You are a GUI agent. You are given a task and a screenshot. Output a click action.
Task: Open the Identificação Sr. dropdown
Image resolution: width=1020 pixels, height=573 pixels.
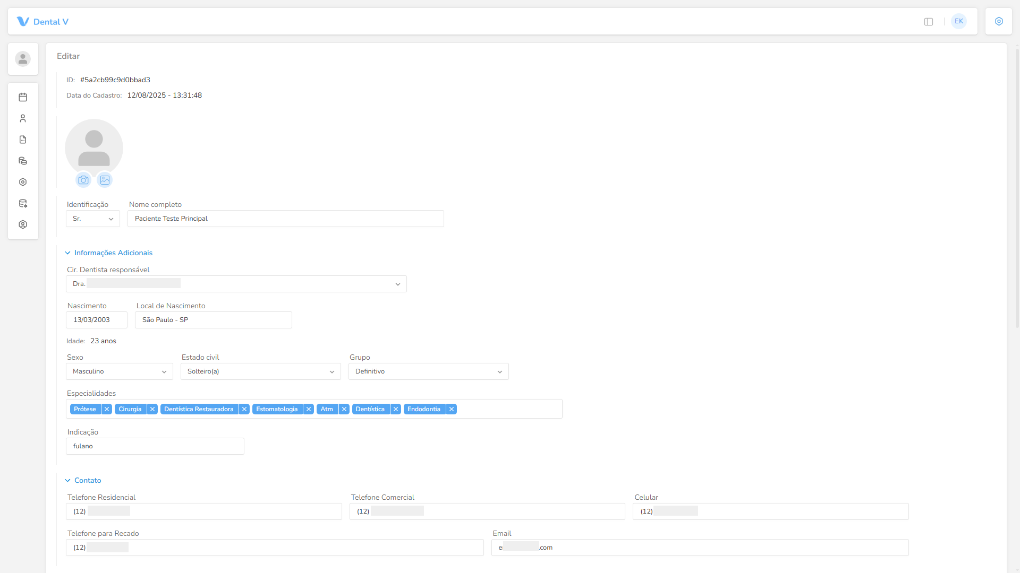pos(93,219)
